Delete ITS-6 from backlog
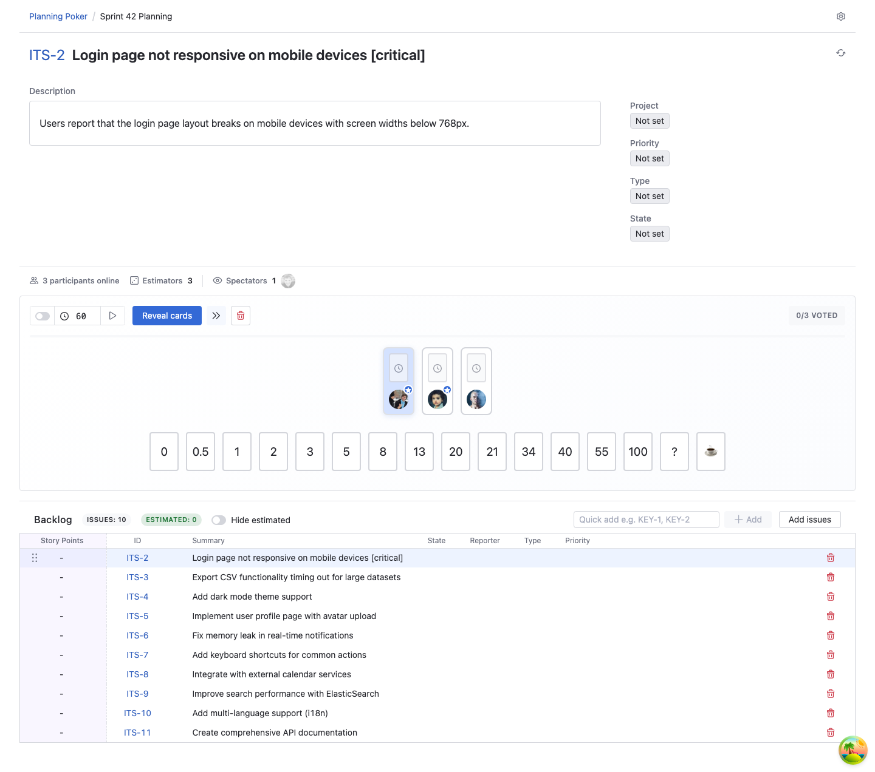Image resolution: width=875 pixels, height=772 pixels. pyautogui.click(x=831, y=635)
